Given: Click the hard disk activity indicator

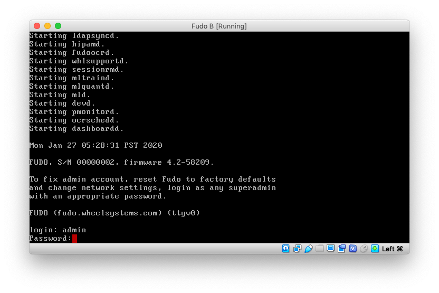Looking at the screenshot, I should (285, 249).
